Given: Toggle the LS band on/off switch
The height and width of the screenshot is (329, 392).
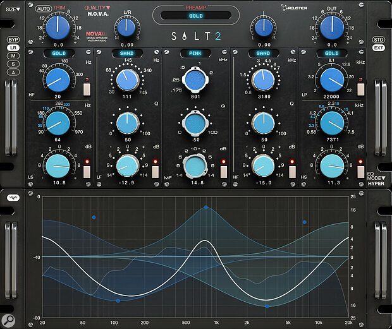Looking at the screenshot, I should tap(87, 172).
